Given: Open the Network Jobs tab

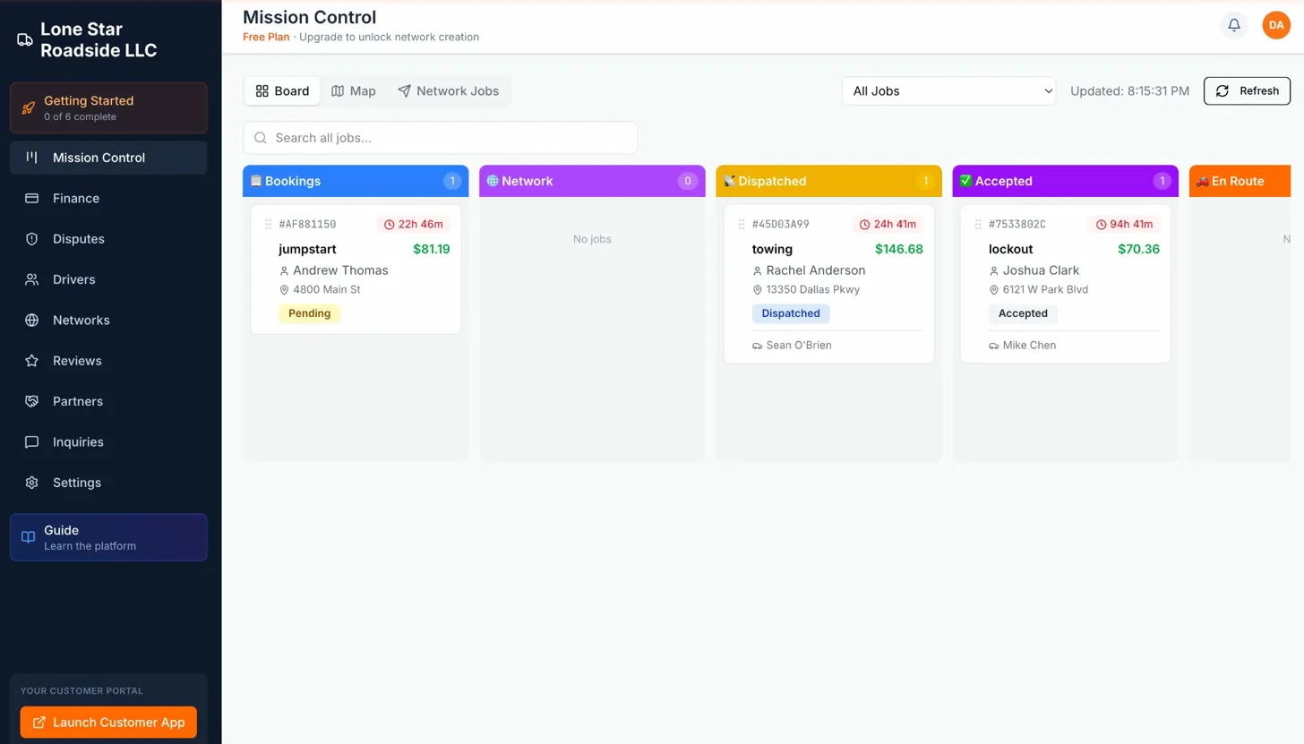Looking at the screenshot, I should pyautogui.click(x=449, y=90).
